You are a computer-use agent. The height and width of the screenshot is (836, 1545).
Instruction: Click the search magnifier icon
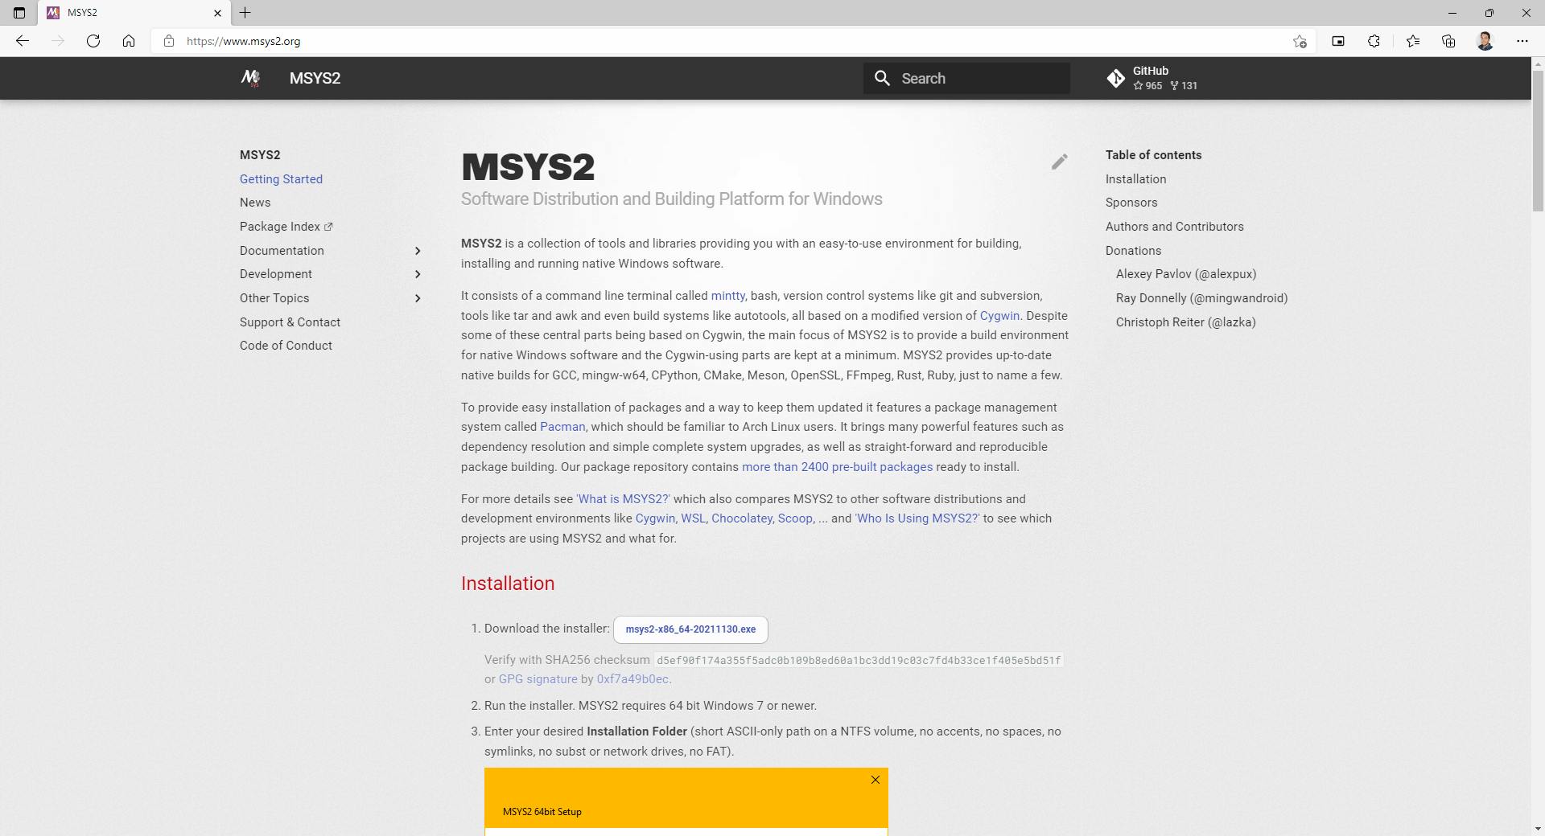883,78
